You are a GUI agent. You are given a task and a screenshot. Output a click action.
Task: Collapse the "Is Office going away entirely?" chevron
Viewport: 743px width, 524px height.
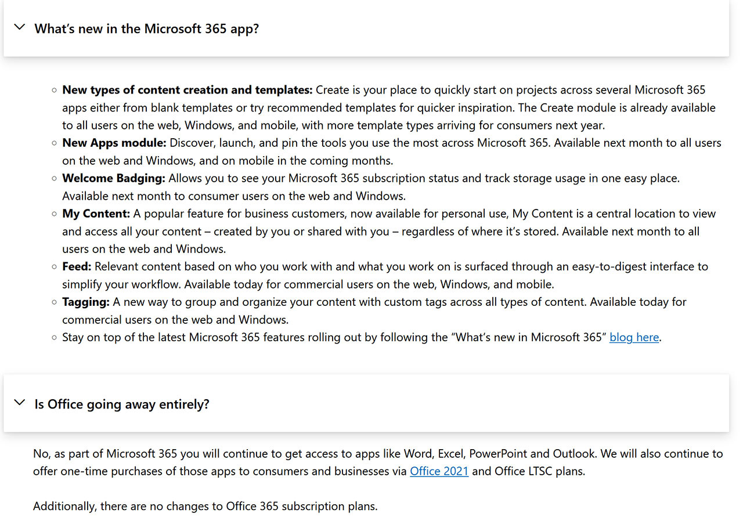(20, 403)
